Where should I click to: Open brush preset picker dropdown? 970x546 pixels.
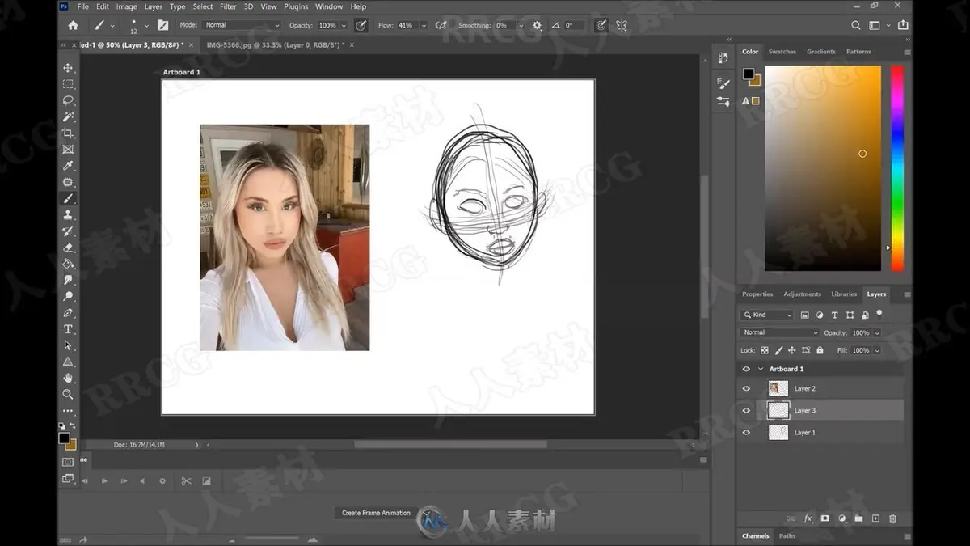tap(145, 25)
